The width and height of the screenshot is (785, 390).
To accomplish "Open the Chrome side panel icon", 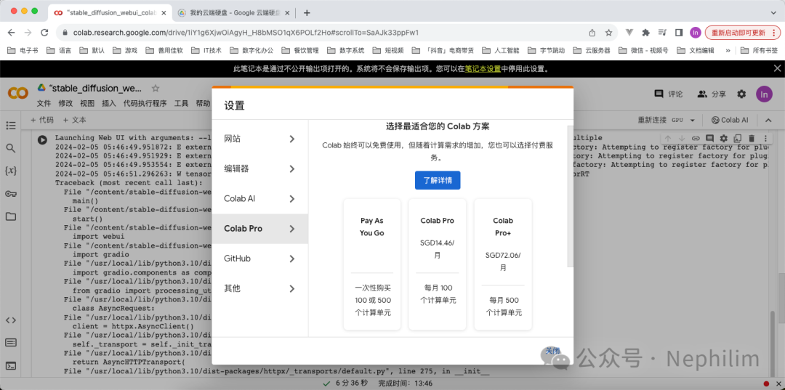I will point(679,33).
